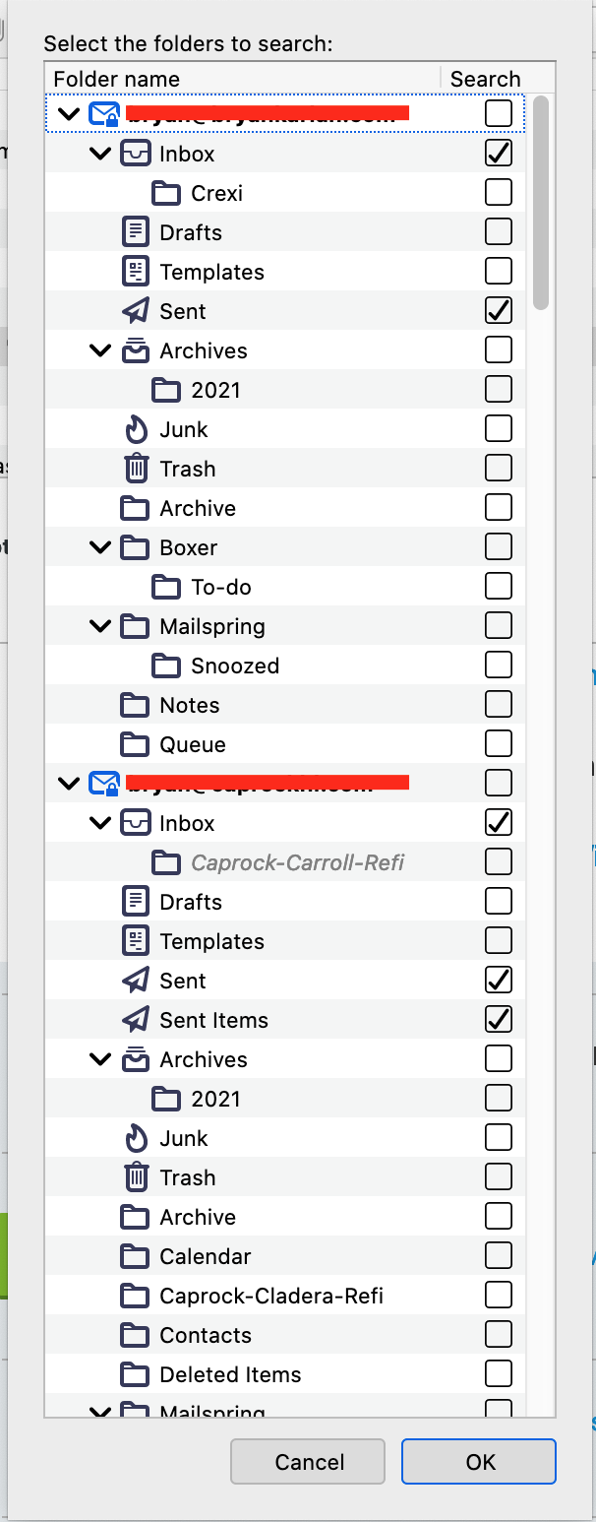596x1522 pixels.
Task: Select the Caprock-Cladera-Refi folder row
Action: pyautogui.click(x=271, y=1296)
